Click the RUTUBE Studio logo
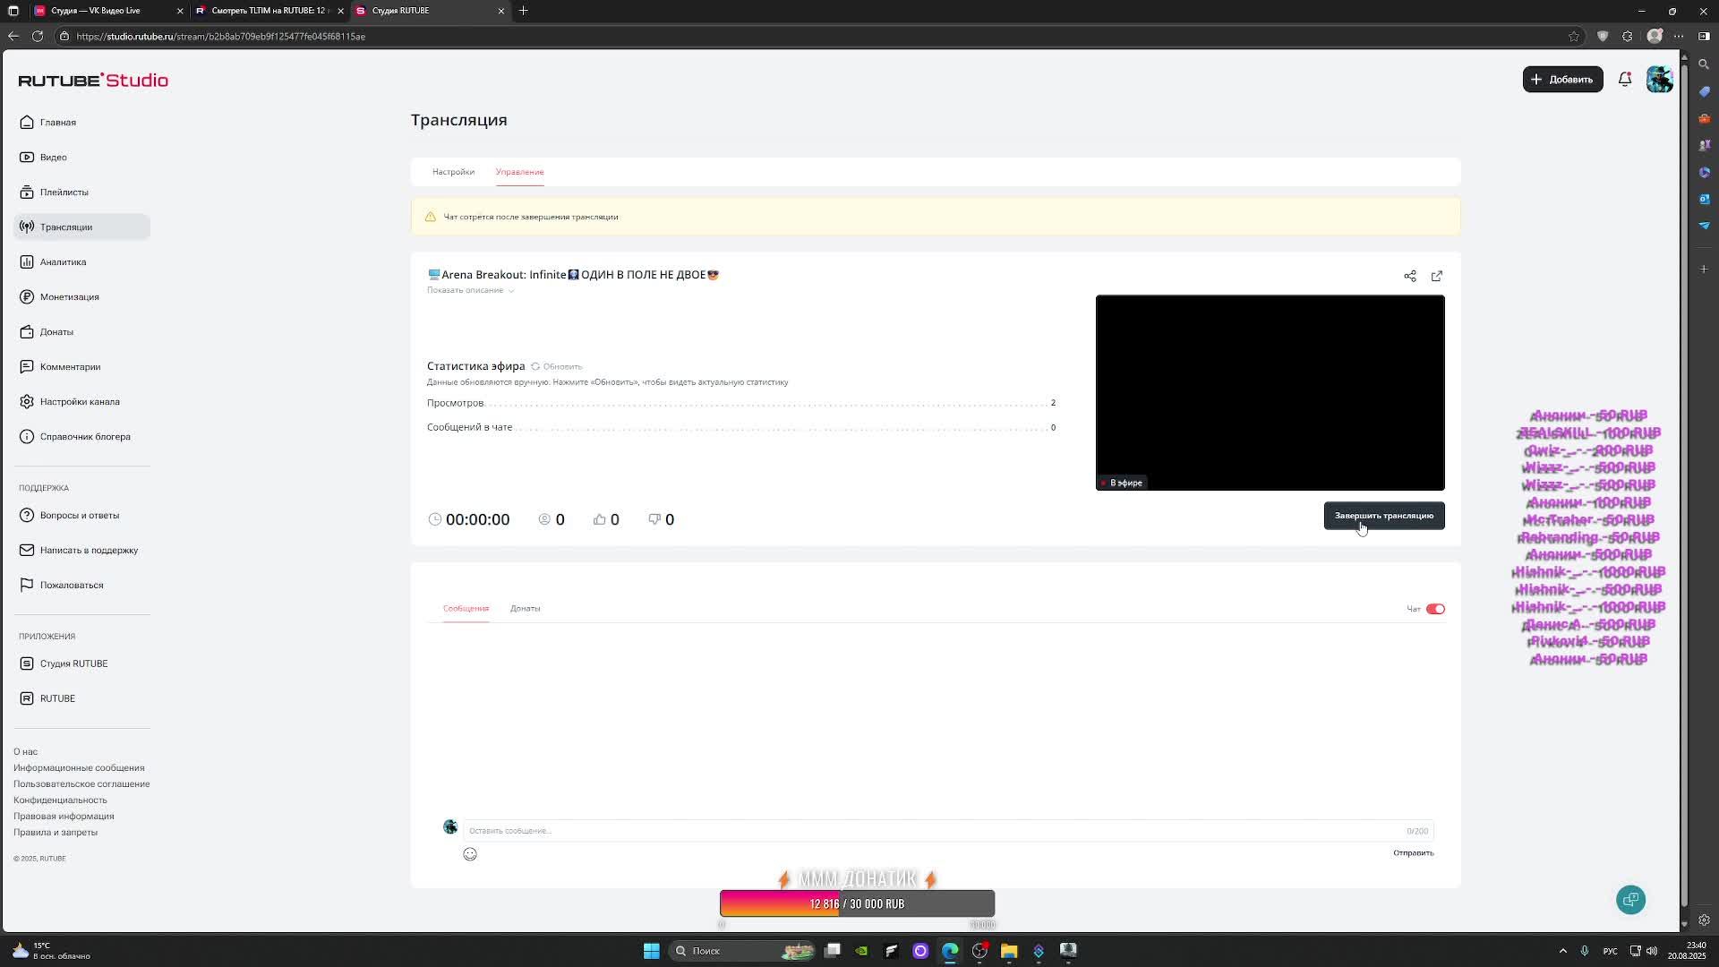Image resolution: width=1719 pixels, height=967 pixels. (93, 81)
